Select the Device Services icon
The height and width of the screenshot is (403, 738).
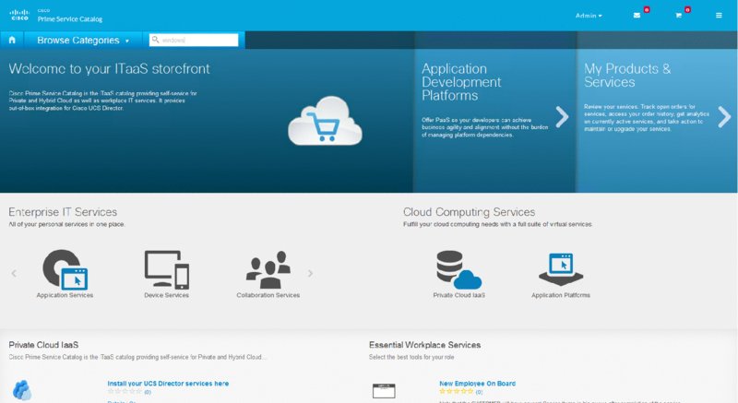[x=166, y=269]
